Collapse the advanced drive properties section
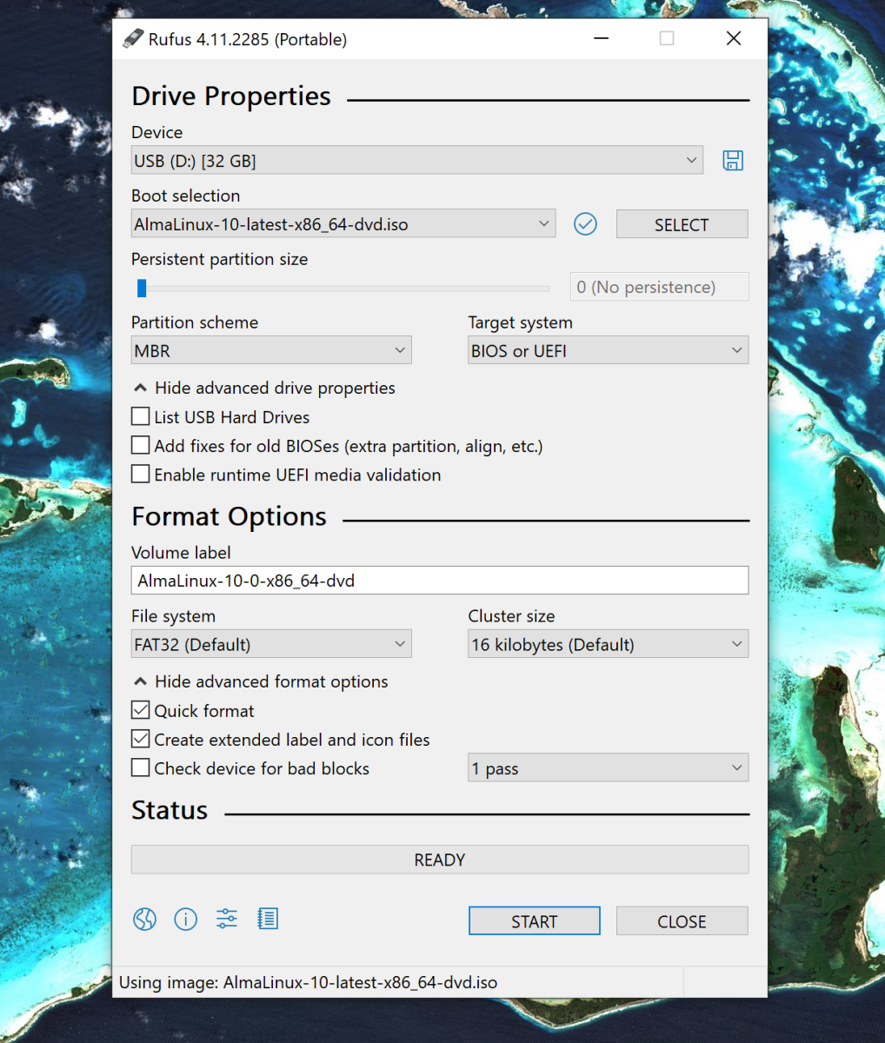 (x=264, y=389)
